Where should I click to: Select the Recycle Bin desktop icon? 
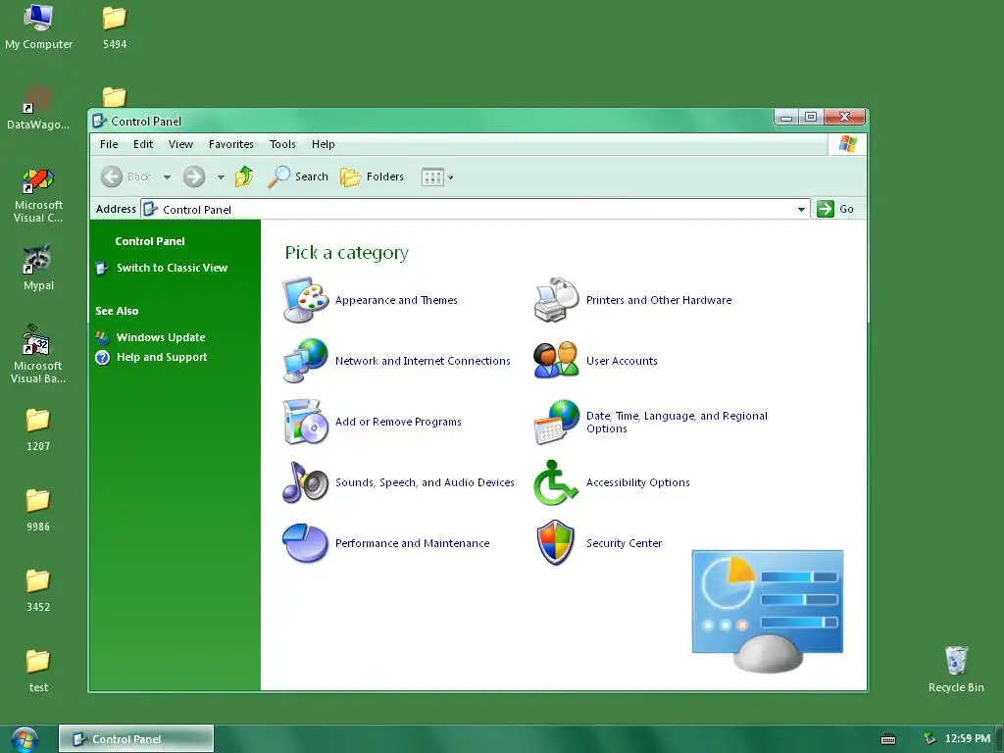click(956, 670)
